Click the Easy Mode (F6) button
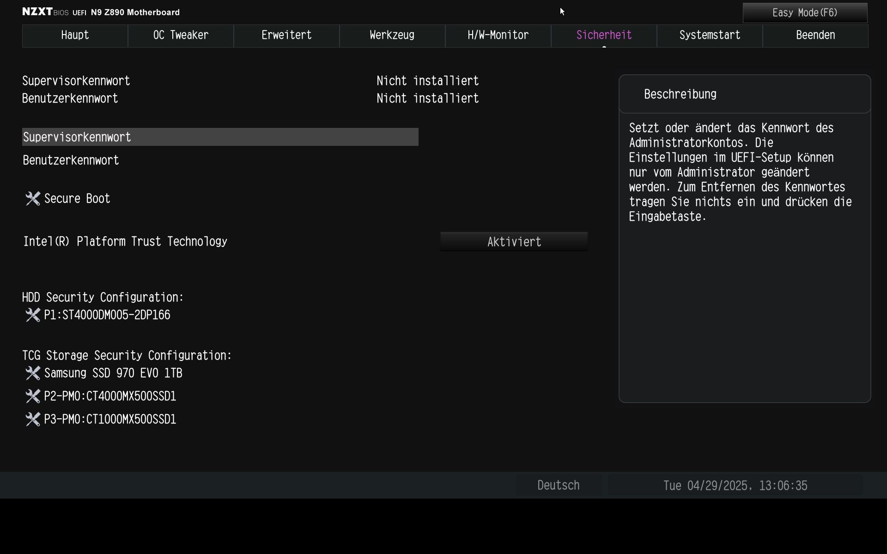 pos(805,13)
